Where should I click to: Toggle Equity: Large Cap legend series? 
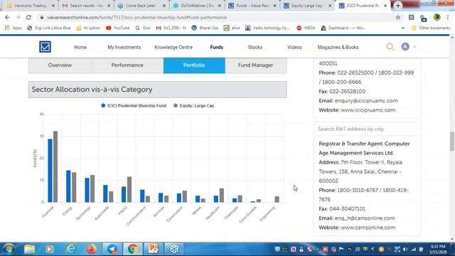click(194, 106)
